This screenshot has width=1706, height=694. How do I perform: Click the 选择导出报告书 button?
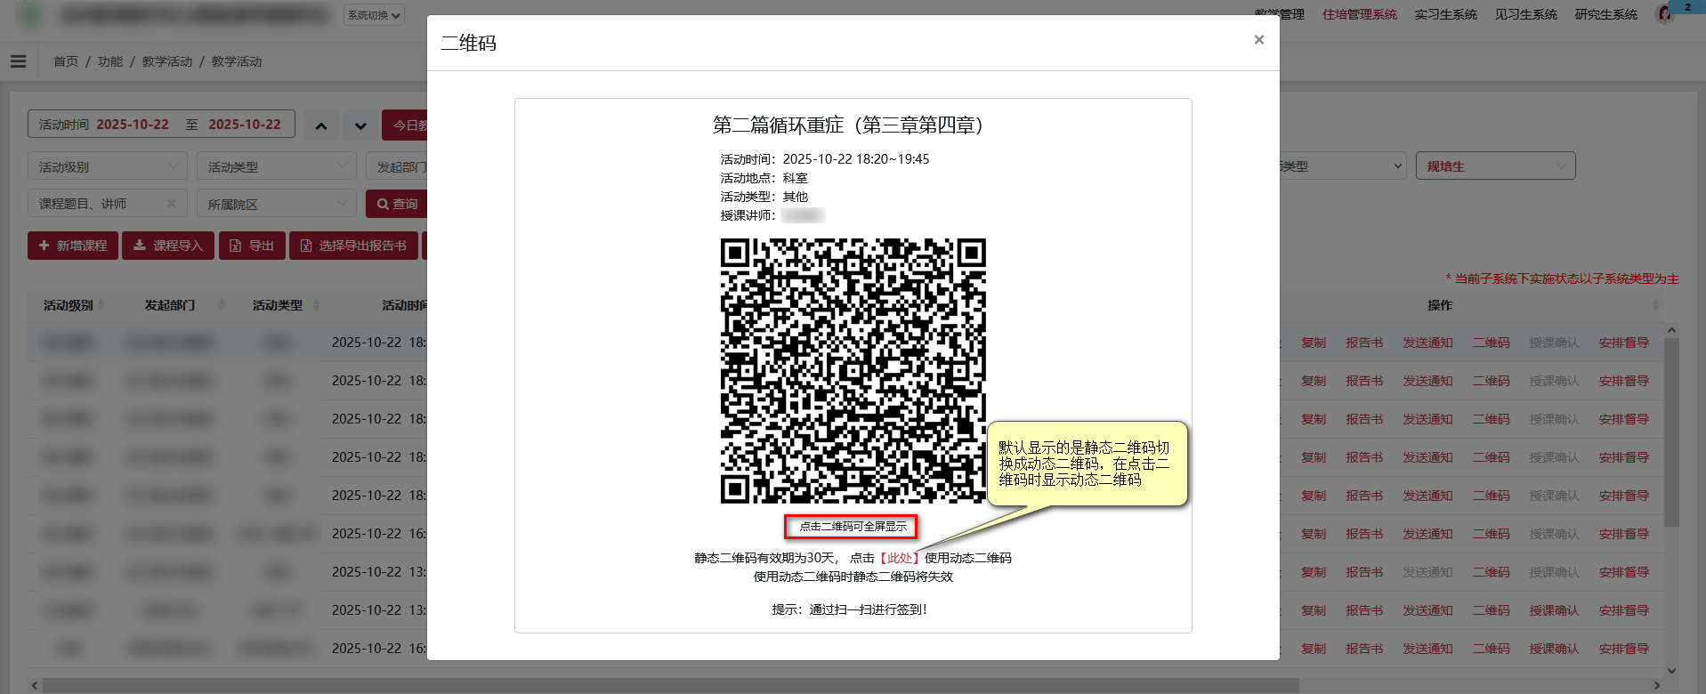(x=353, y=246)
